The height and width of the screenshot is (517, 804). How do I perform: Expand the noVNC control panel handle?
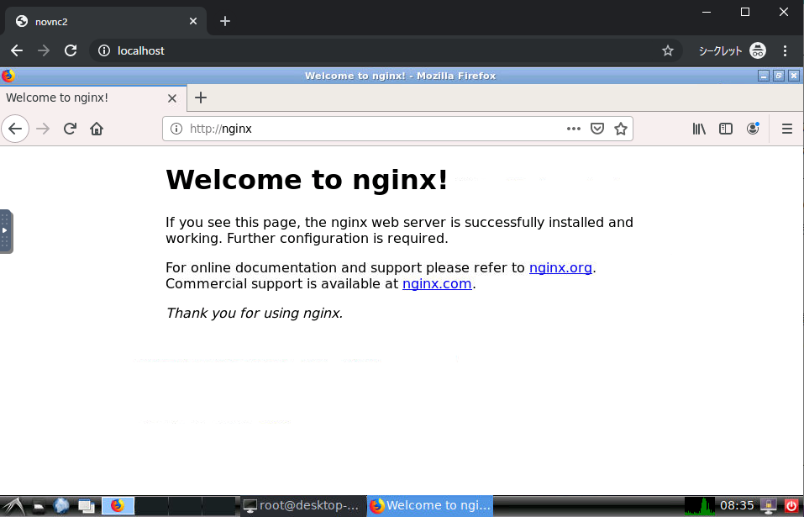tap(6, 231)
